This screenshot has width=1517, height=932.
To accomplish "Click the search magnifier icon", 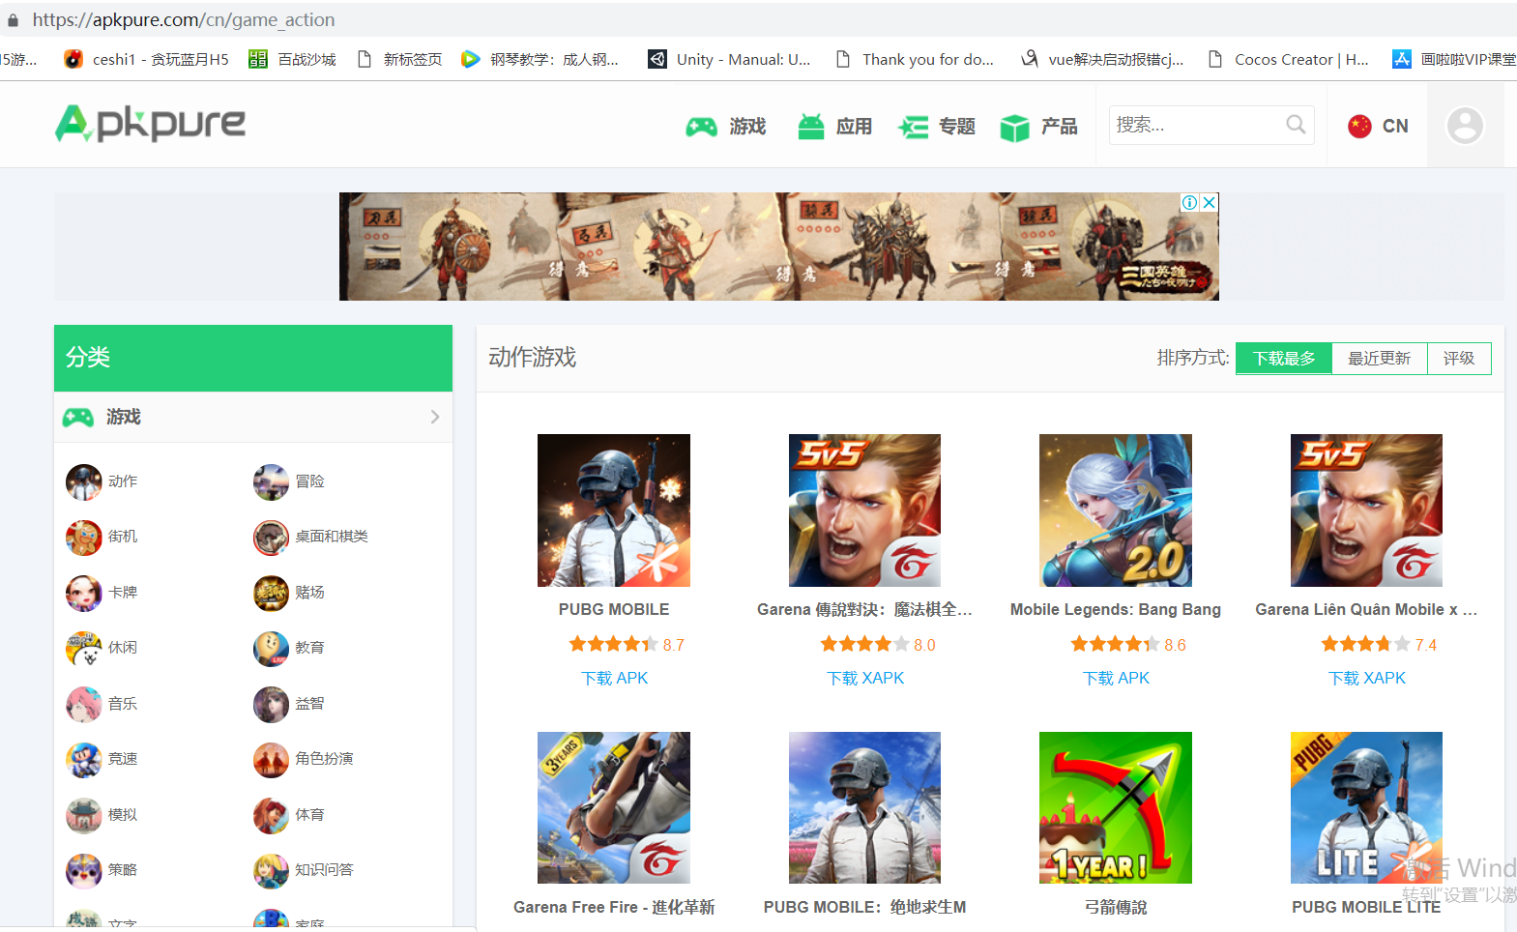I will 1296,125.
